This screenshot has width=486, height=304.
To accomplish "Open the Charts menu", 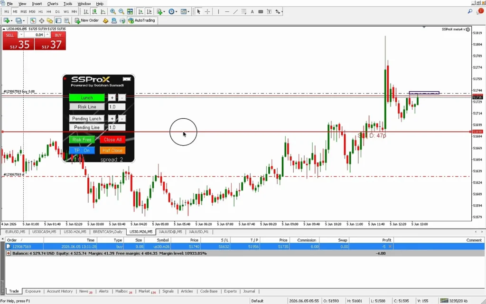I will click(52, 4).
